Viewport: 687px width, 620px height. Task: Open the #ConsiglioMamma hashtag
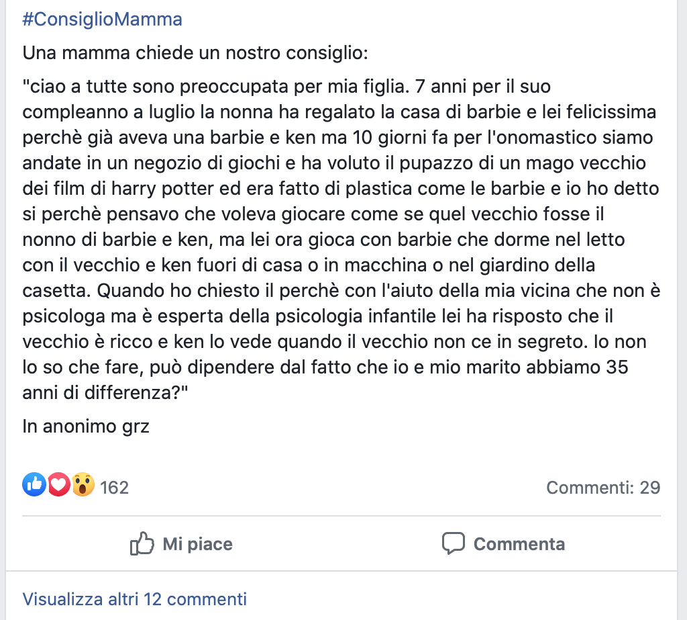click(102, 19)
